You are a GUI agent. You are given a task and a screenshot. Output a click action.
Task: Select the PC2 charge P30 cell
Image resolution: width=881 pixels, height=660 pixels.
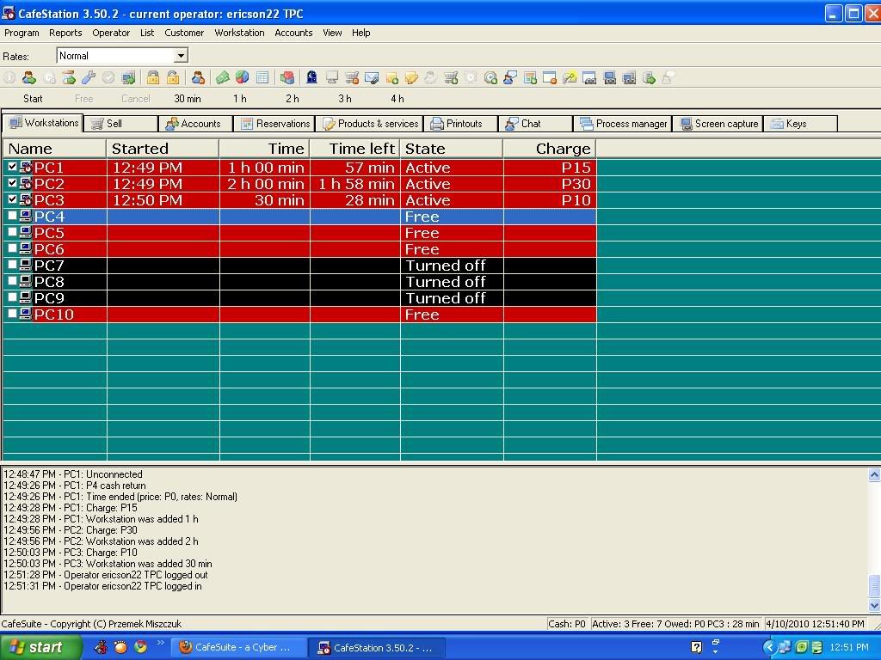[550, 184]
